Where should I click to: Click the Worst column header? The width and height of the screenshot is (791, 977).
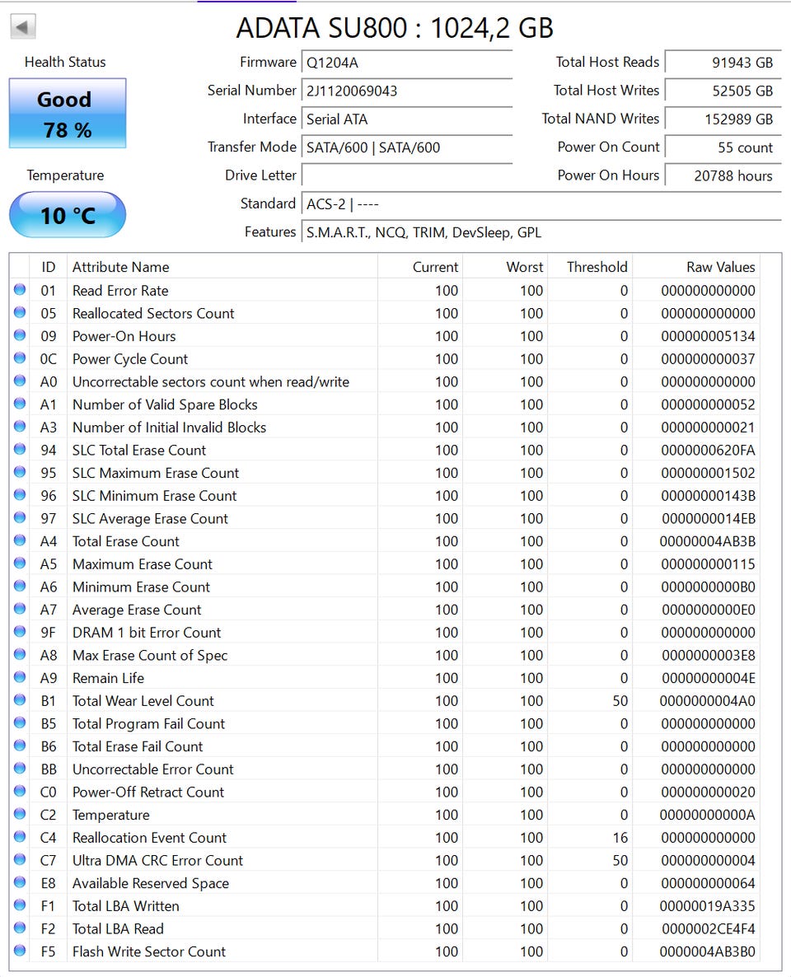click(505, 267)
